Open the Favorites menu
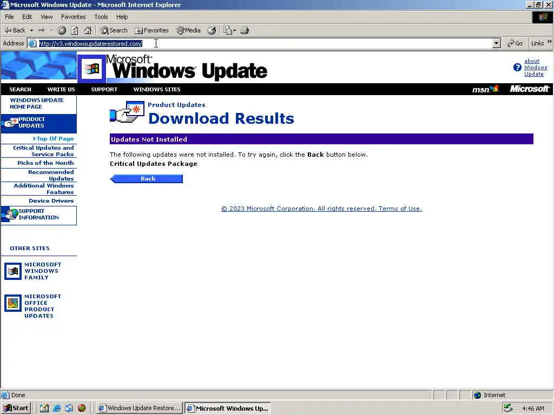 tap(73, 17)
